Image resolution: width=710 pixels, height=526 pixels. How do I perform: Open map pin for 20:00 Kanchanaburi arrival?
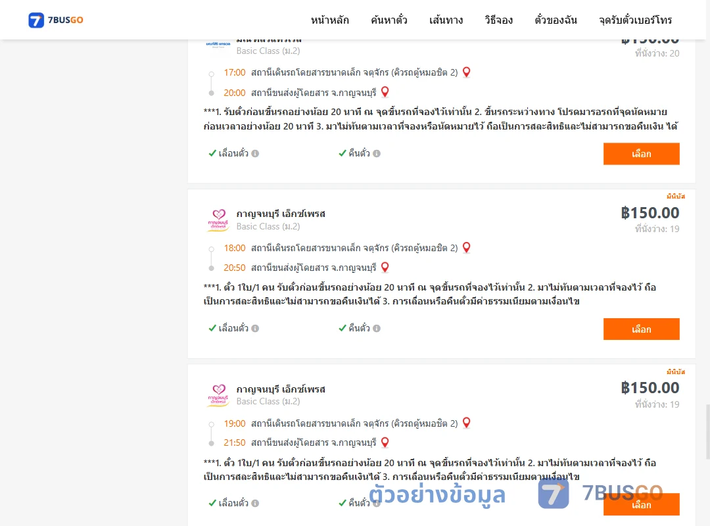[x=385, y=92]
